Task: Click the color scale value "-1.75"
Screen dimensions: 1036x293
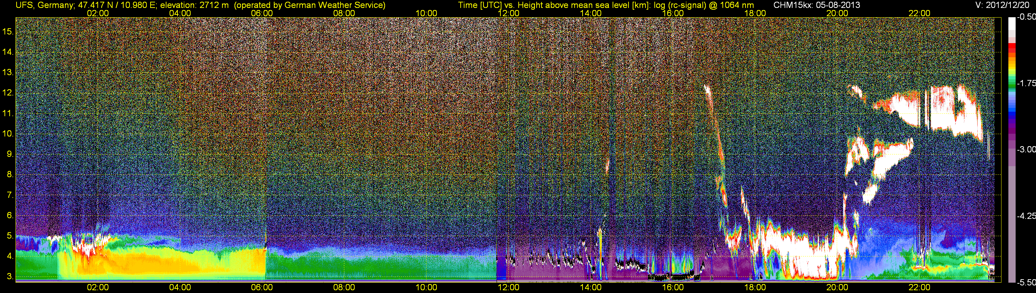Action: pos(1026,83)
